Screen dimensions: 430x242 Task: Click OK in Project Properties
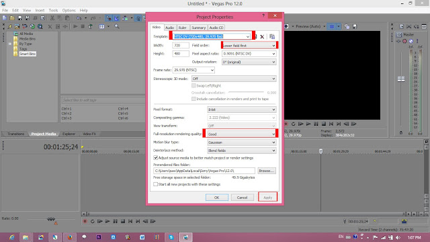(216, 198)
